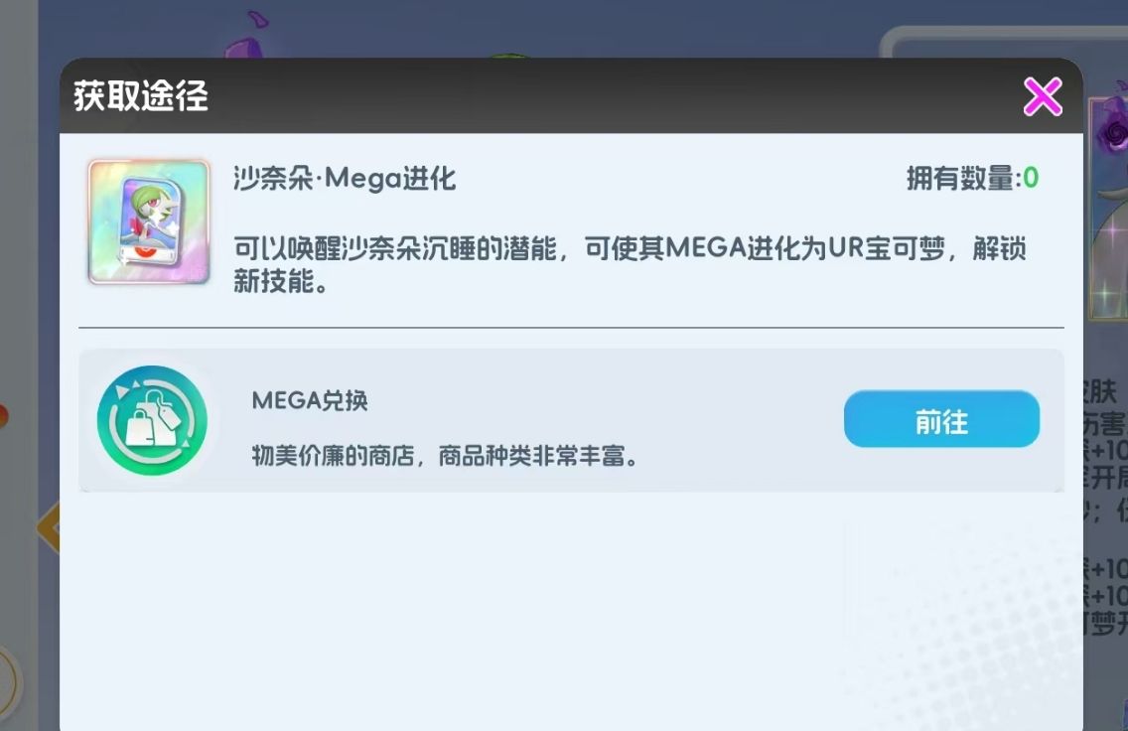Click the 沙奈朵·Mega进化 item name
The image size is (1128, 731).
tap(345, 179)
